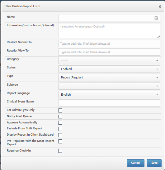
Task: Click the Cancel button
Action: [136, 163]
